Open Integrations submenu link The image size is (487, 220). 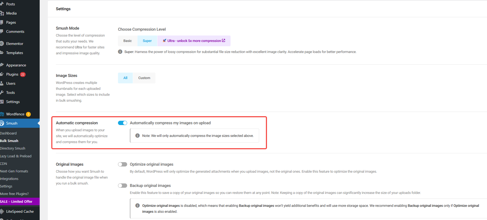point(9,179)
